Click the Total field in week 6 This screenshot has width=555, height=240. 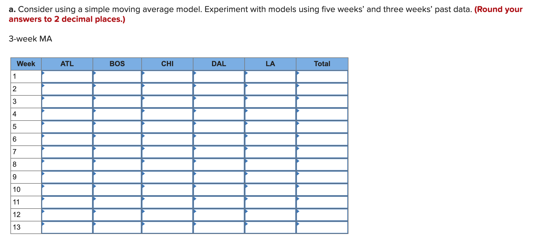pos(322,139)
